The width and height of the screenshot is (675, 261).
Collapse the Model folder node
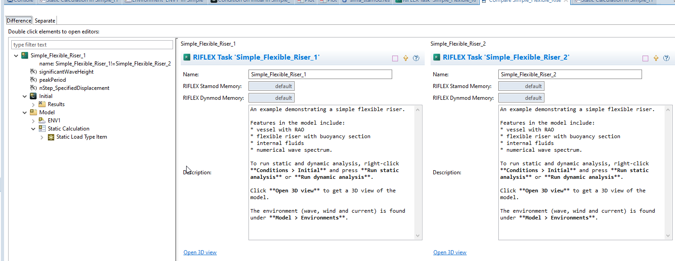(x=25, y=112)
